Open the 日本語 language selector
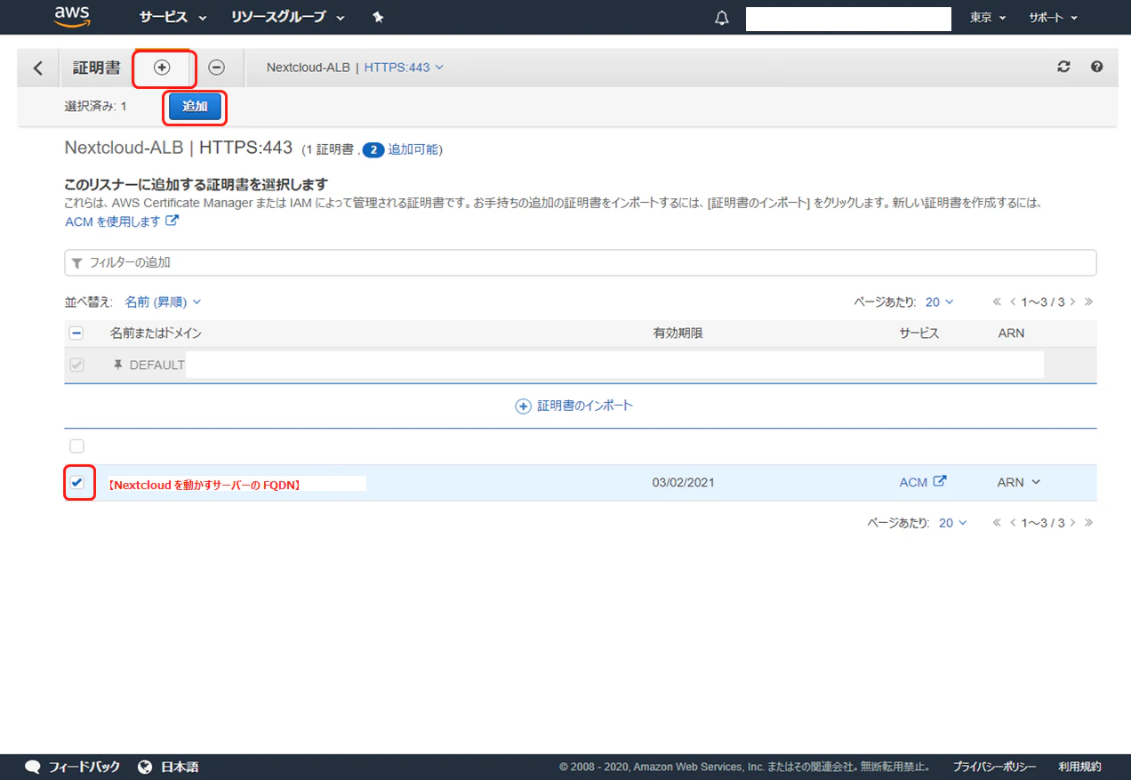 (169, 767)
